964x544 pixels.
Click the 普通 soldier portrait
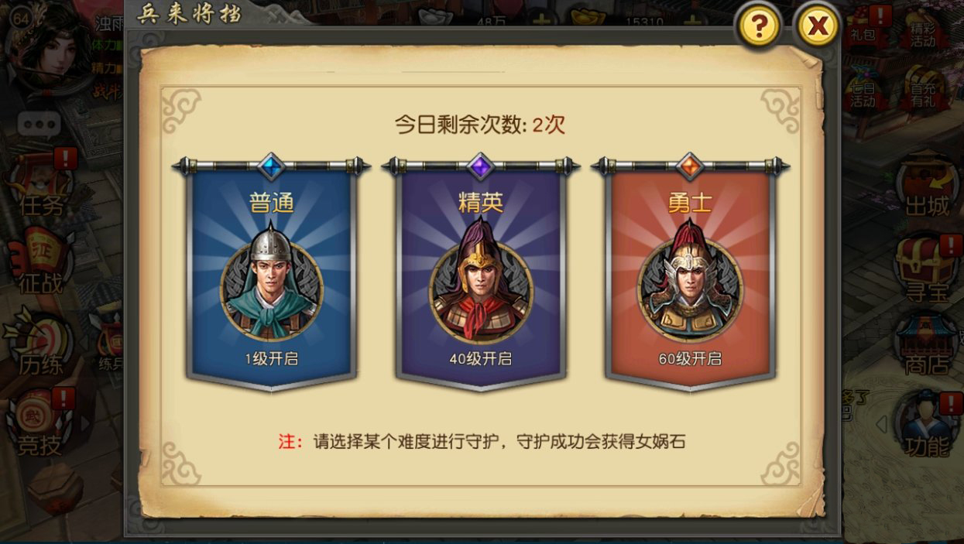(x=272, y=283)
